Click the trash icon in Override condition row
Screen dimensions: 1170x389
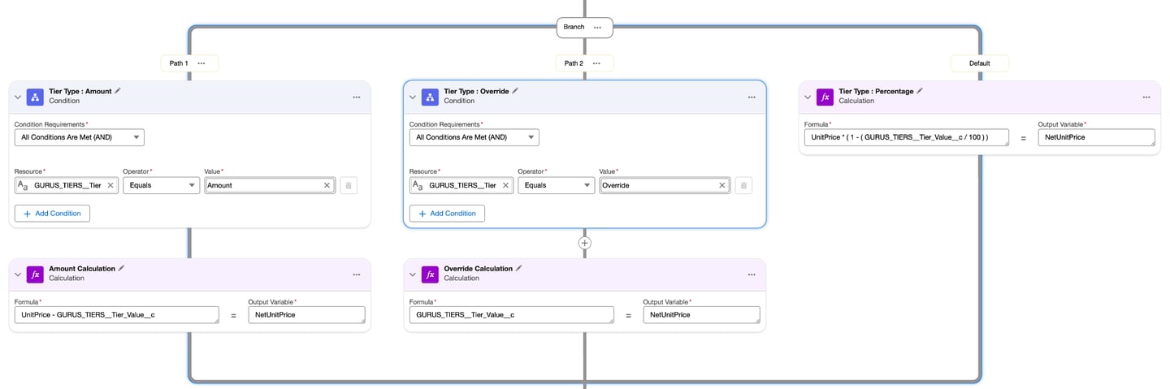[743, 186]
